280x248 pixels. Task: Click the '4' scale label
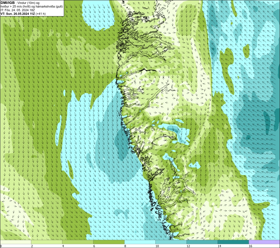coord(63,246)
